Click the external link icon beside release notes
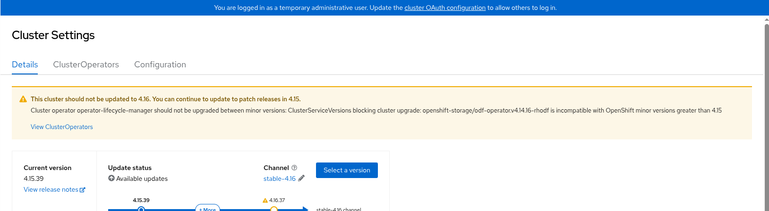 click(x=83, y=190)
